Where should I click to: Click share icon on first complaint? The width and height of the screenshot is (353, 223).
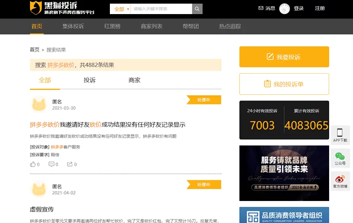(70, 164)
